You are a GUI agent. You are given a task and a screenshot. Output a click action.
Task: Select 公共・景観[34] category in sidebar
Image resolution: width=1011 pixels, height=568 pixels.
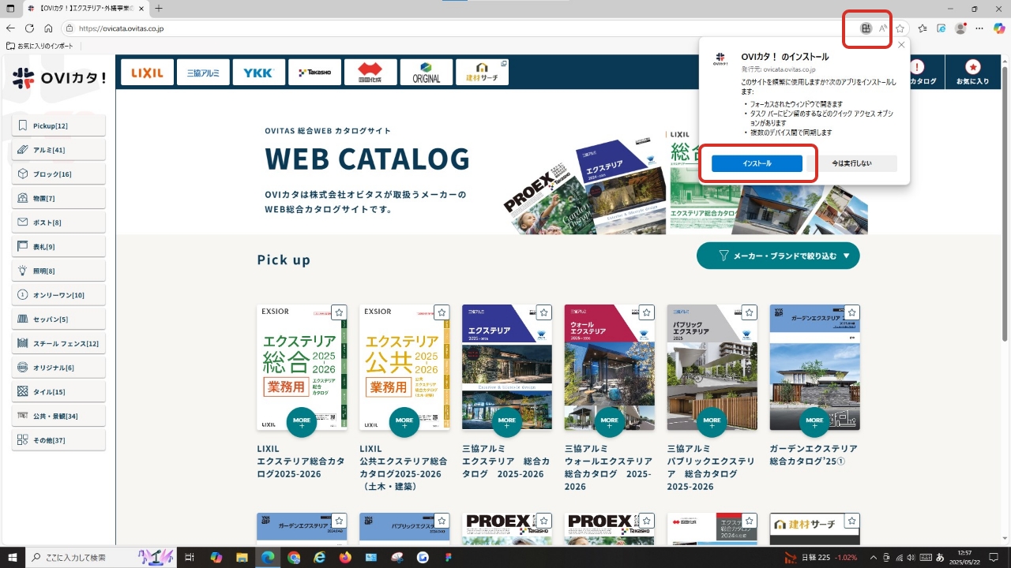point(58,416)
